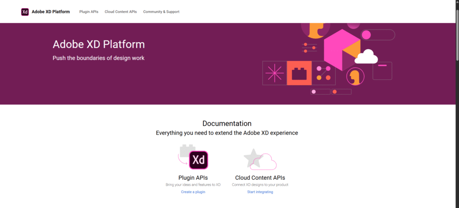The height and width of the screenshot is (208, 459).
Task: Click 'Everything you need to extend' subtitle
Action: [x=227, y=133]
